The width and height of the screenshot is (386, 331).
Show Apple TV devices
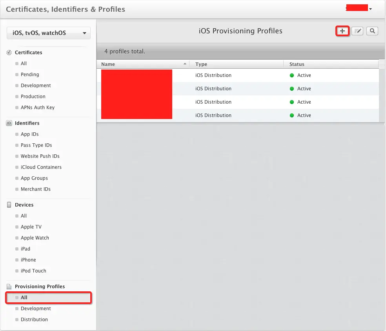[31, 227]
